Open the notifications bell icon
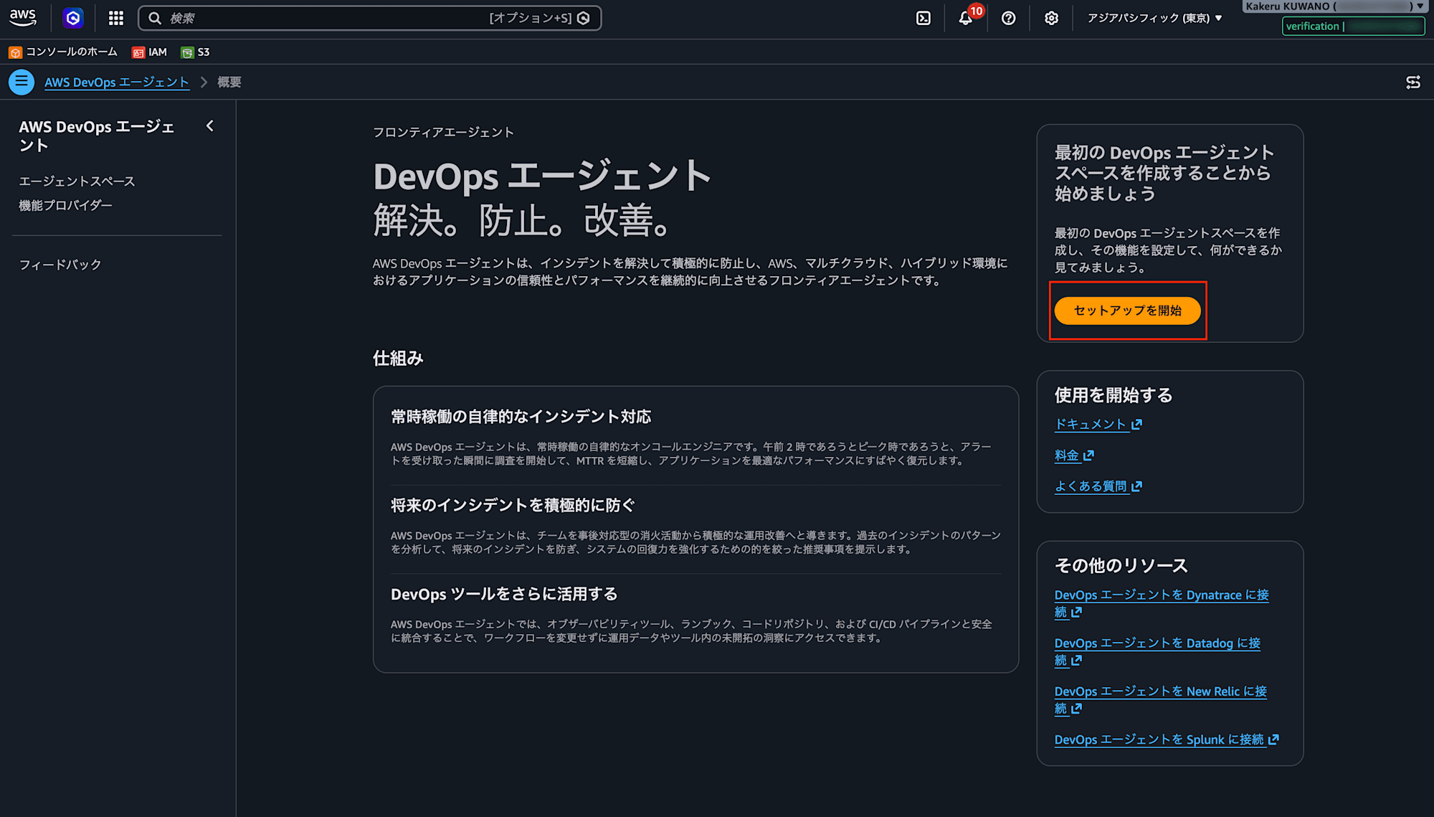Viewport: 1434px width, 817px height. [966, 18]
